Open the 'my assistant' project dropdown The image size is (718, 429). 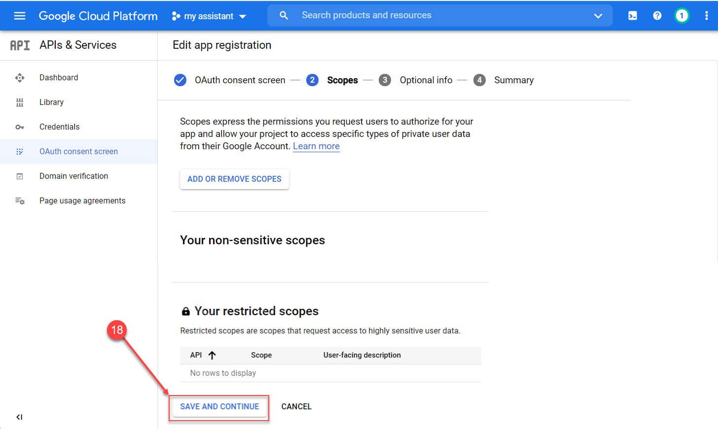(x=209, y=16)
